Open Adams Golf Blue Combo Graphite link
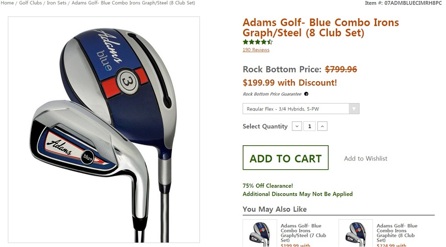Viewport: 446px width, 247px height. pyautogui.click(x=397, y=233)
